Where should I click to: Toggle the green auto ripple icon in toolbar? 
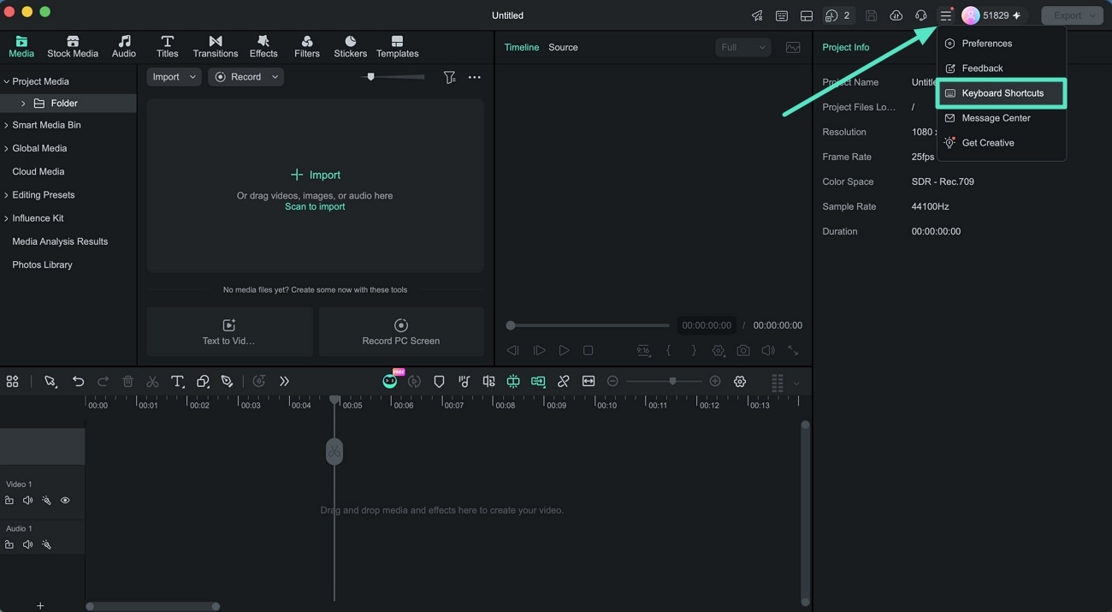pos(538,382)
